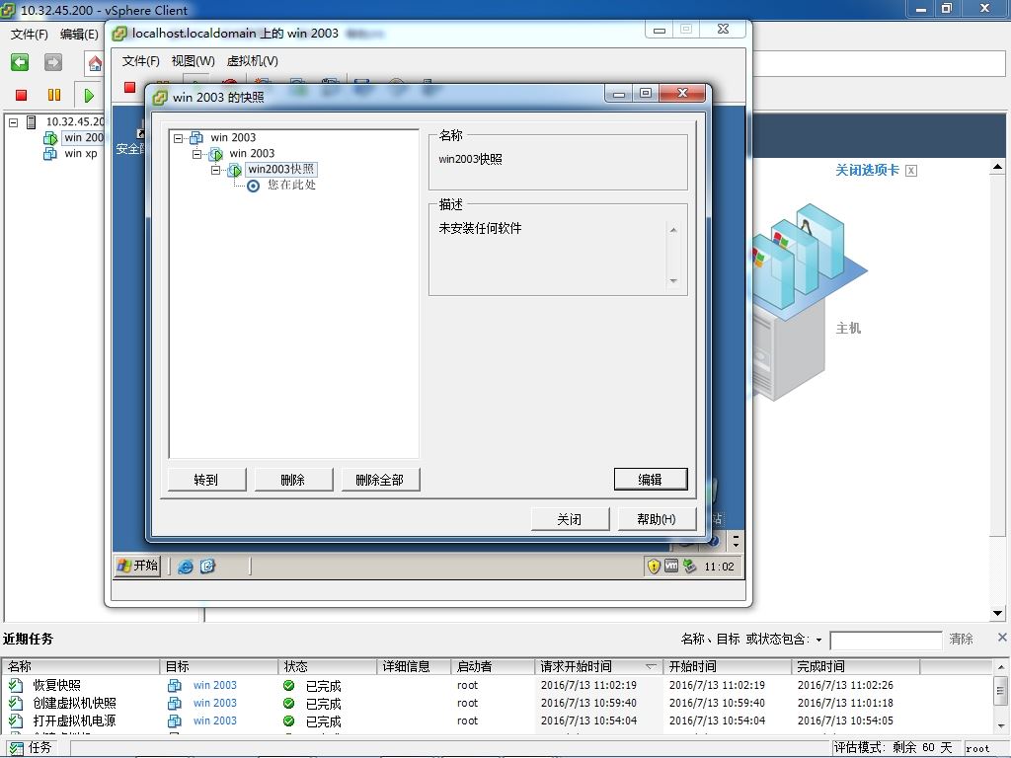
Task: Click the 任务 status bar button
Action: point(32,748)
